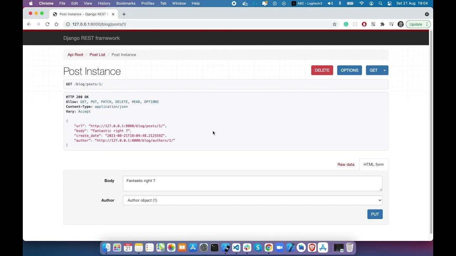Open Skype from the dock

(258, 247)
